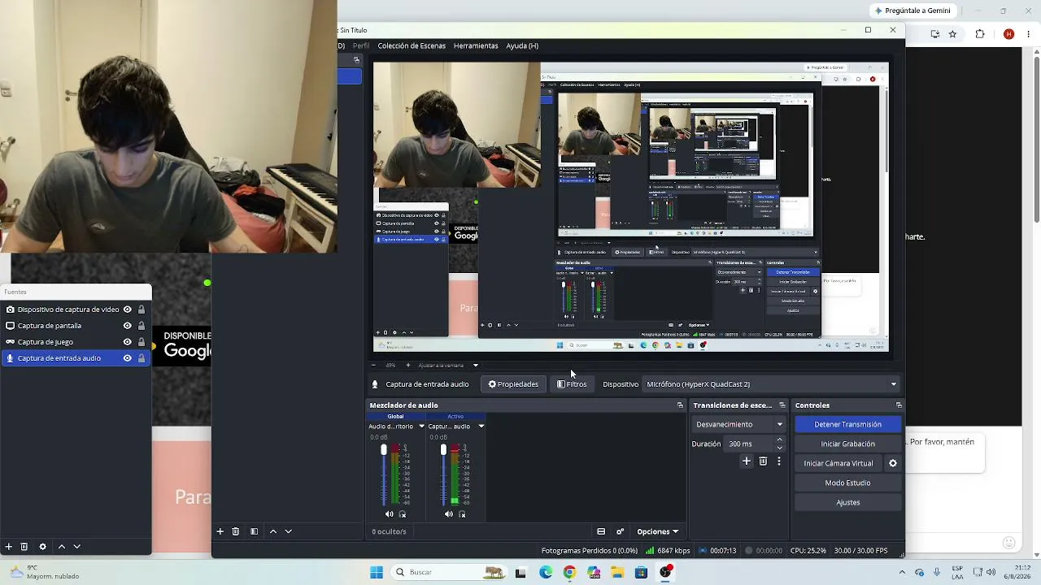The height and width of the screenshot is (585, 1041).
Task: Open the Perfil menu
Action: coord(361,46)
